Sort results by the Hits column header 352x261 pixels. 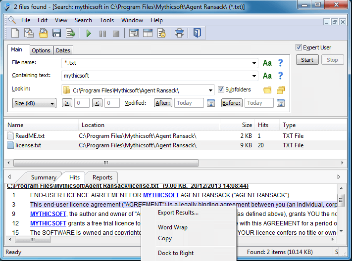point(267,125)
